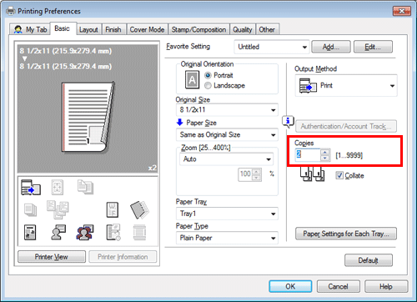
Task: Click the document page icon at bottom-left of settings panel
Action: [x=30, y=233]
